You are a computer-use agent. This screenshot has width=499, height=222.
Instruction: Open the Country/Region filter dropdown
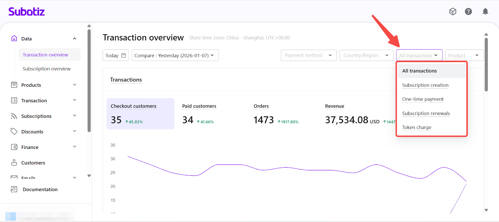366,55
